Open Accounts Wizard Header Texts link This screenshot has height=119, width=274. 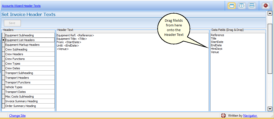click(21, 6)
